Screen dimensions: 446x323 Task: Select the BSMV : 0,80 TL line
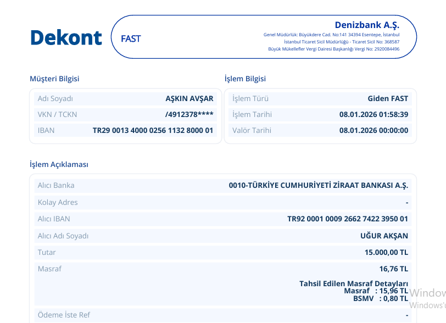pyautogui.click(x=381, y=298)
